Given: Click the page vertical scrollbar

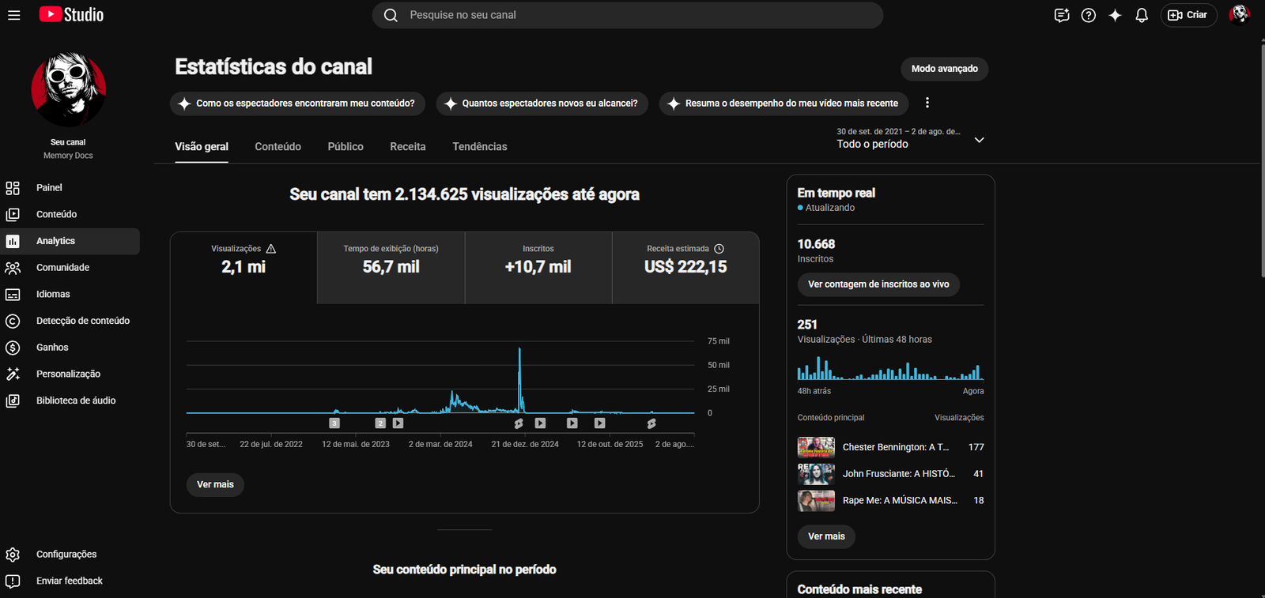Looking at the screenshot, I should click(x=1262, y=158).
